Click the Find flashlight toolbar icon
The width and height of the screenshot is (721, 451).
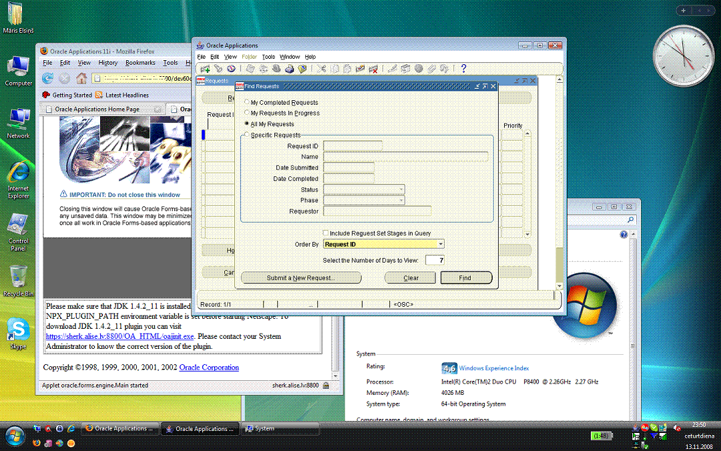218,69
